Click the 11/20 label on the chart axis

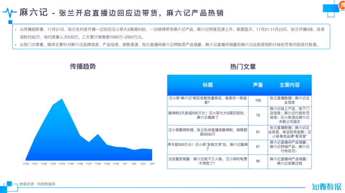tap(26, 164)
